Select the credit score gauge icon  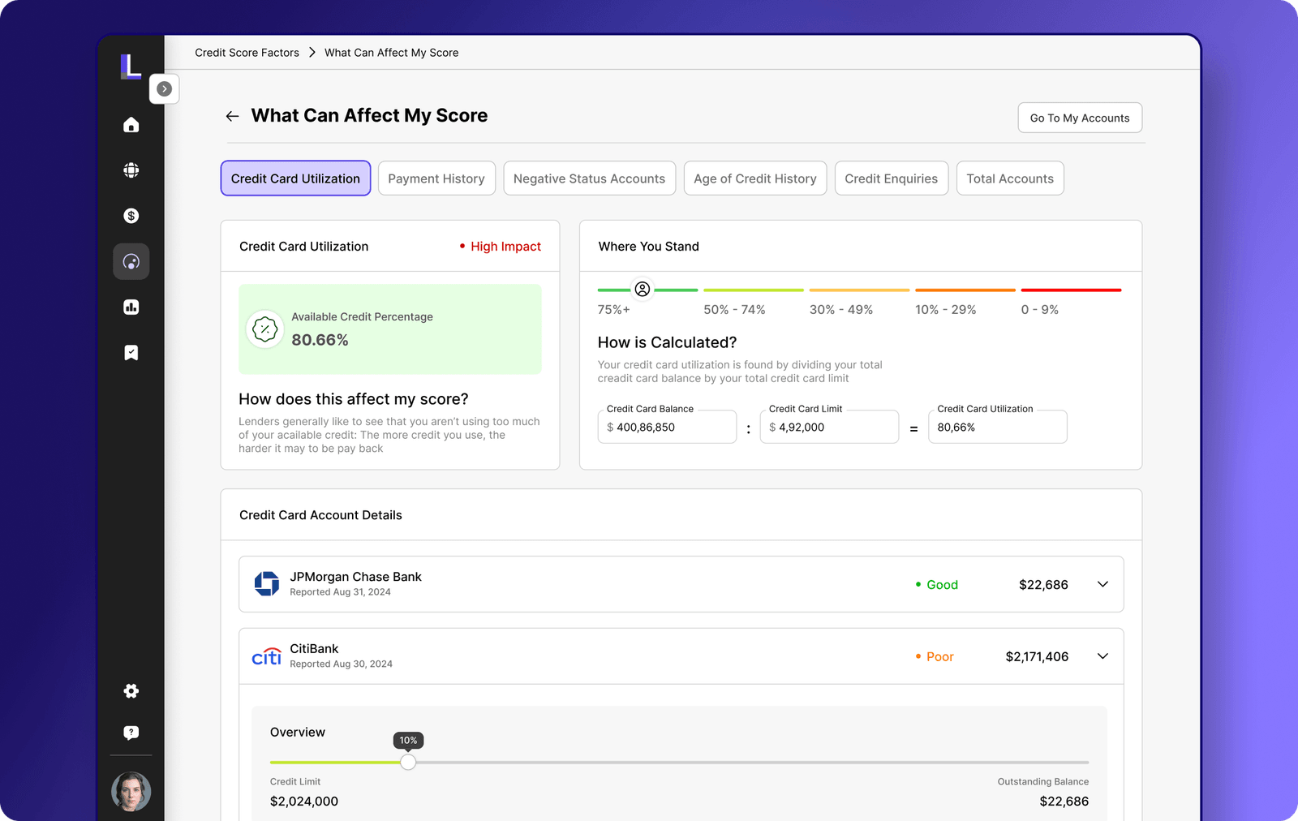pos(131,261)
